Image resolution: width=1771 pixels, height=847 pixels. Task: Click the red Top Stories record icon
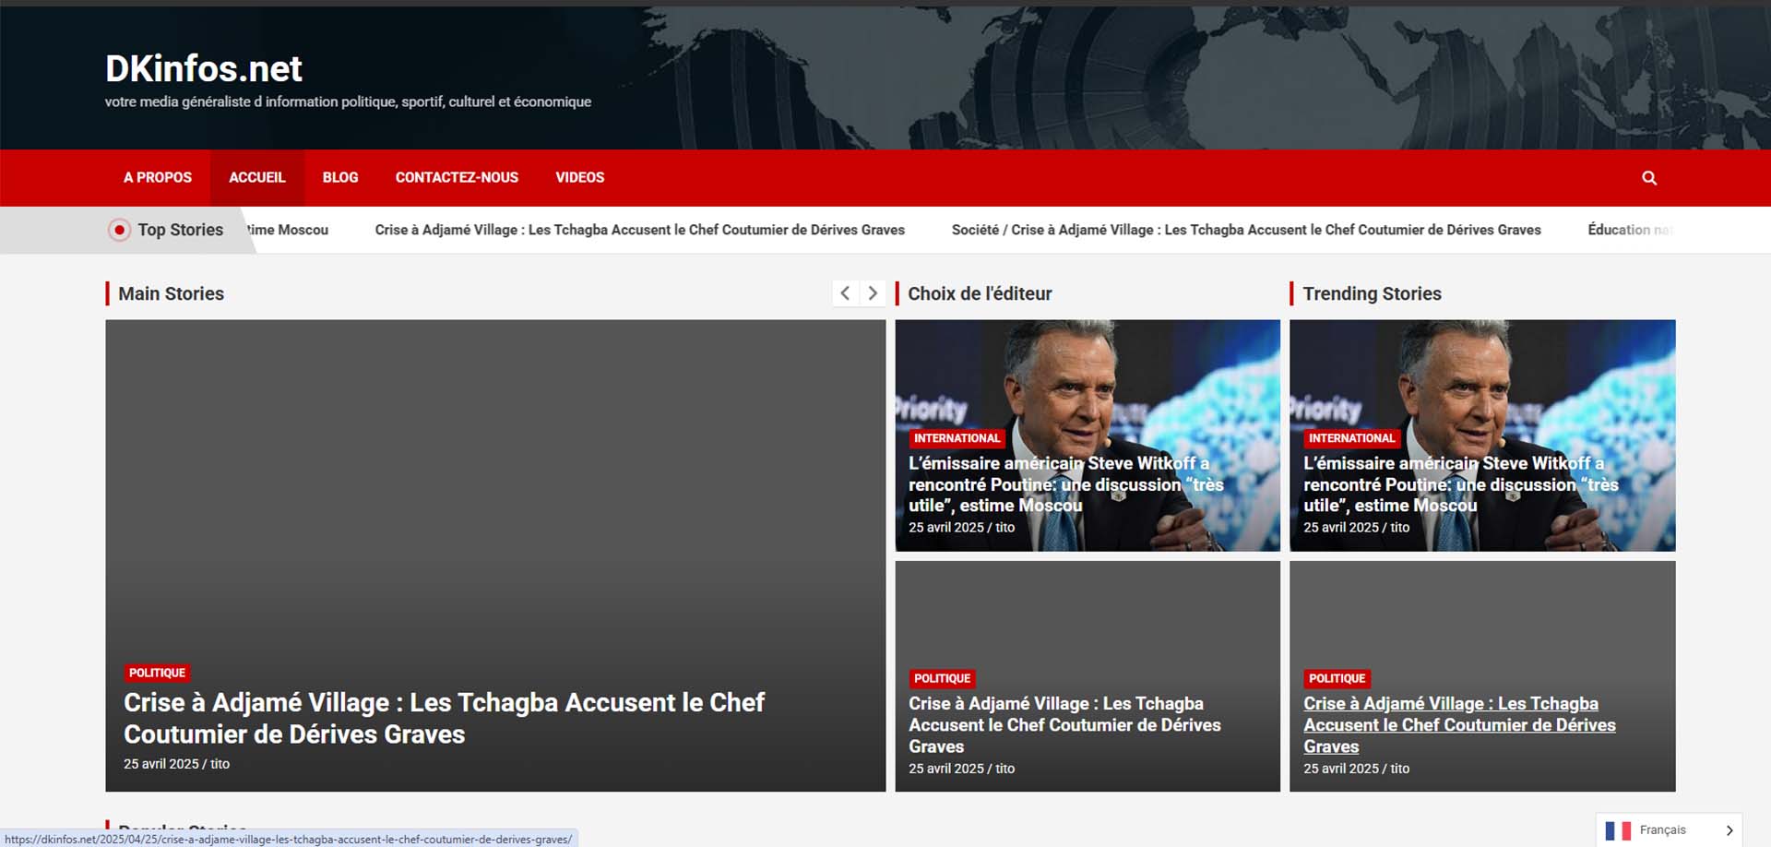119,230
